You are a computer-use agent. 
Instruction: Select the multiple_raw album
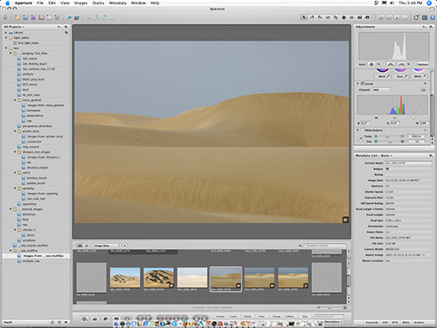[x=31, y=261]
